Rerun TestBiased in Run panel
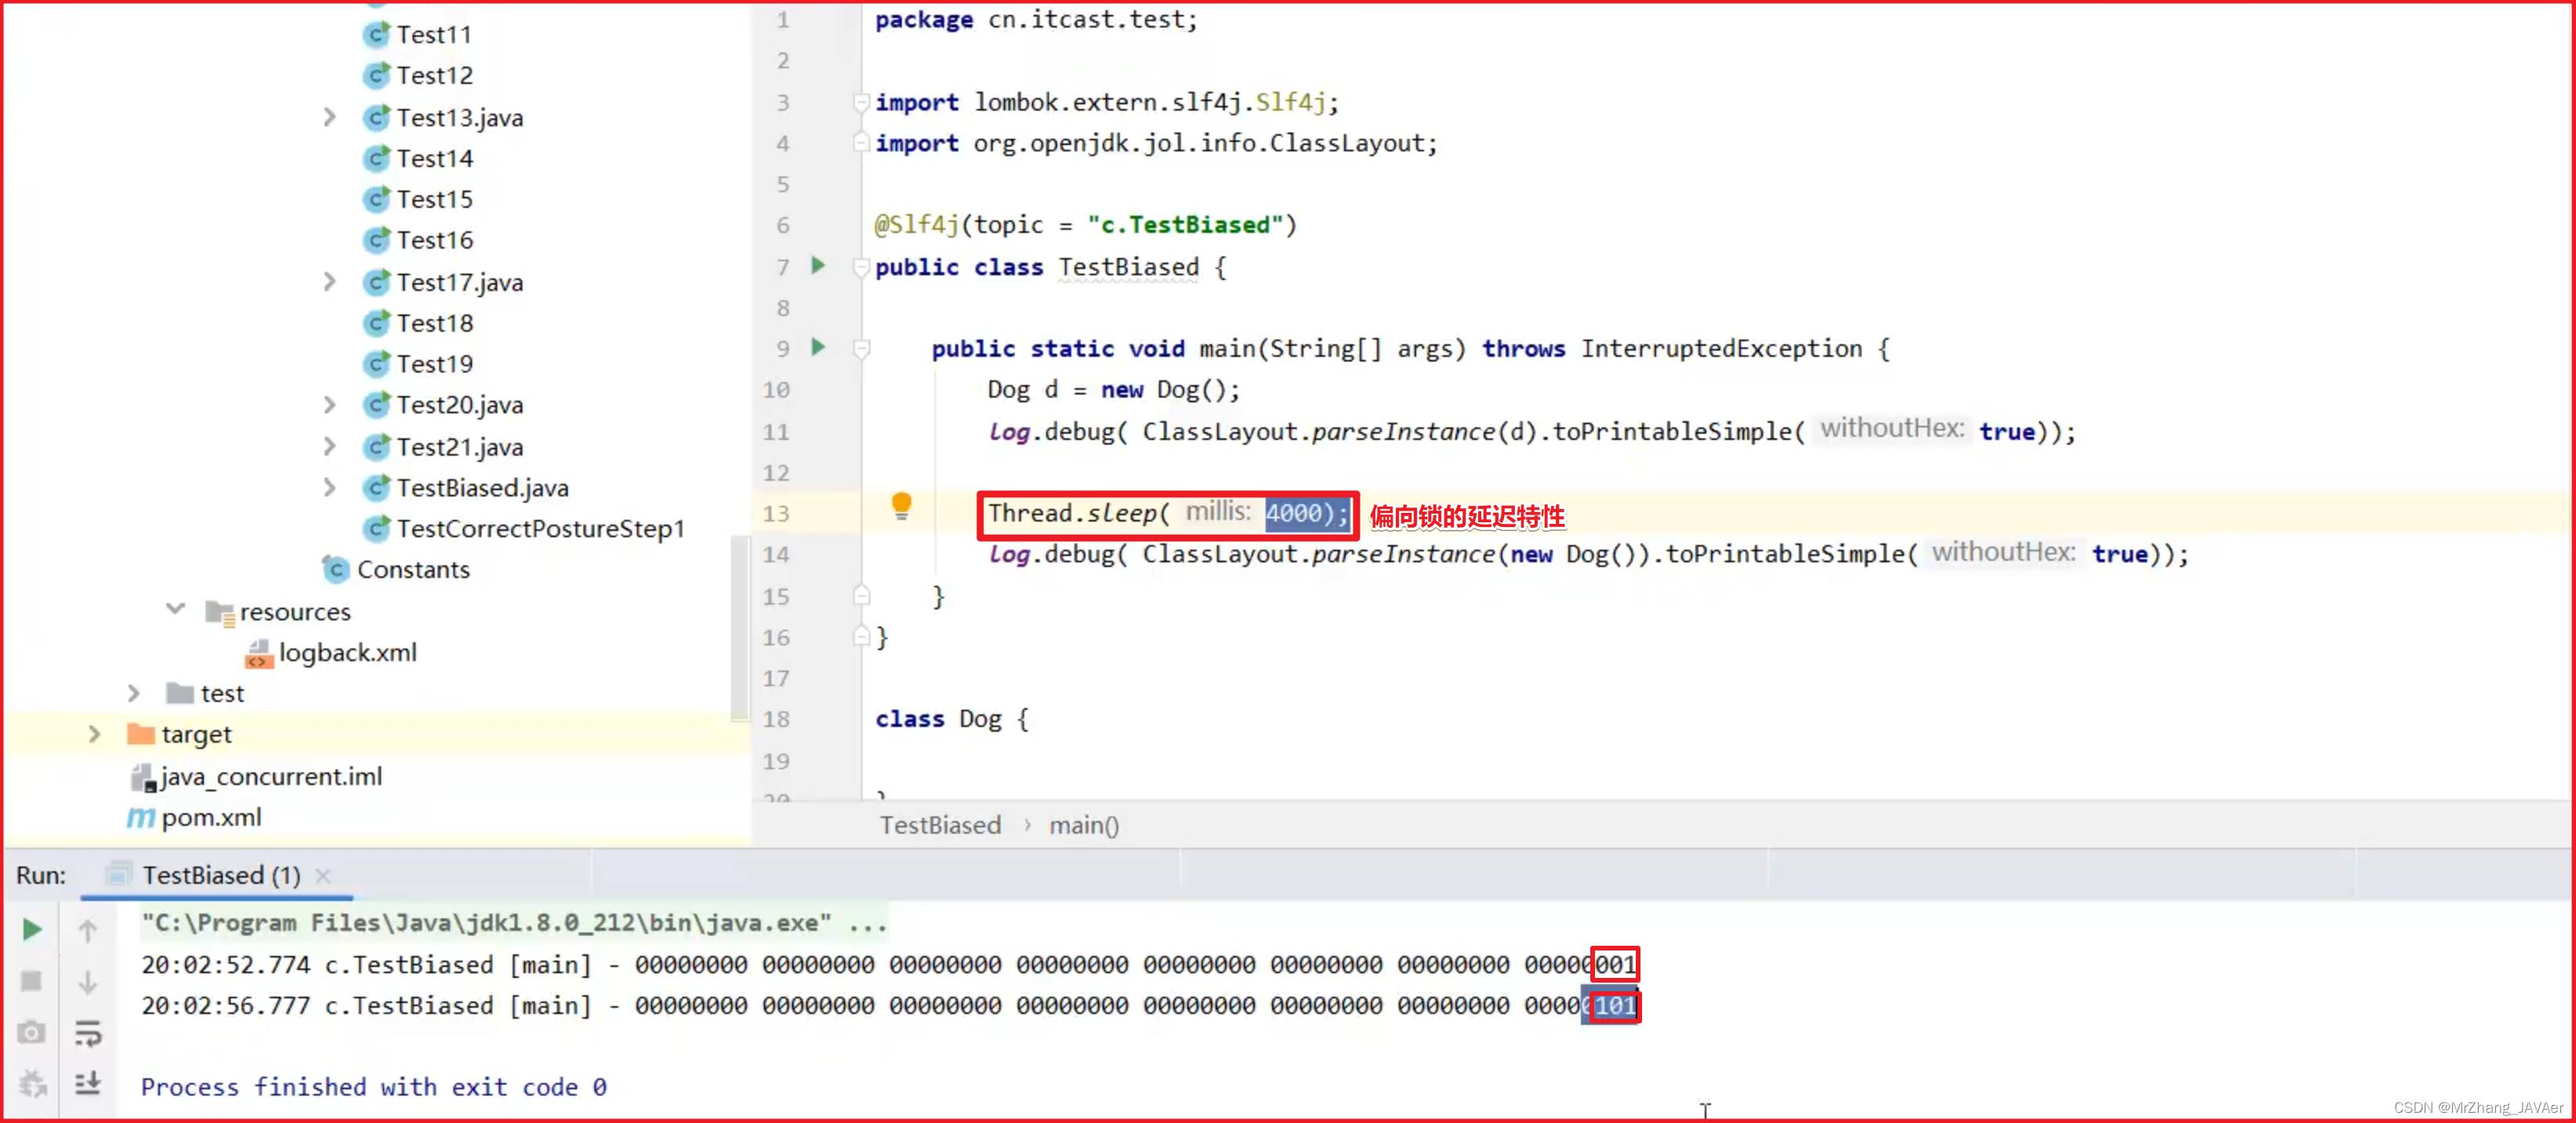The height and width of the screenshot is (1123, 2576). pyautogui.click(x=31, y=930)
